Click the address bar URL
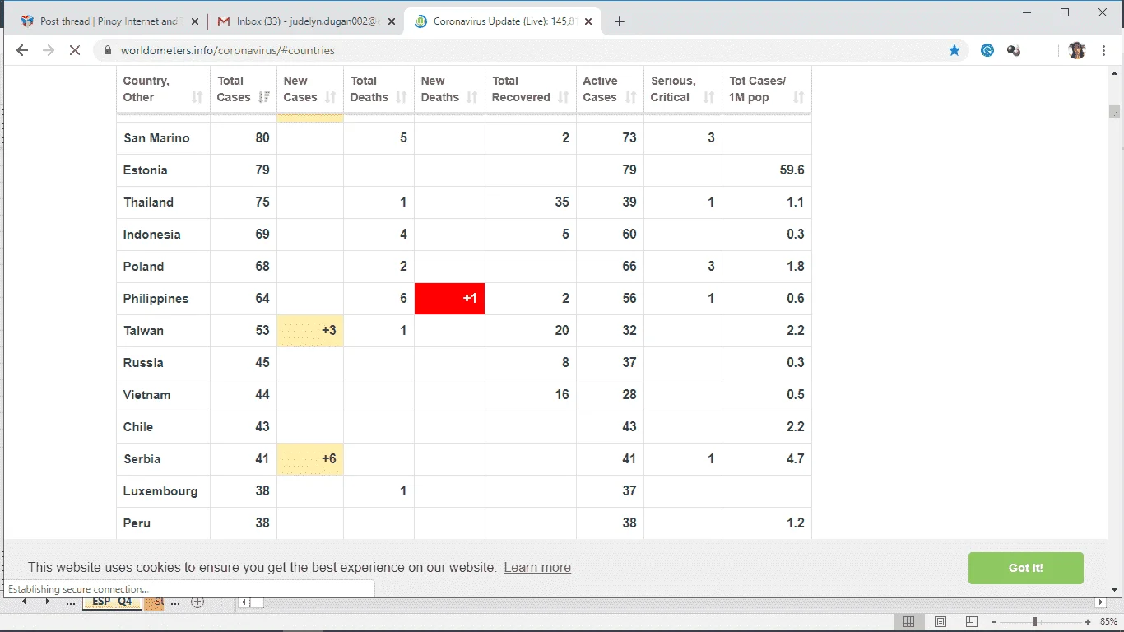This screenshot has width=1124, height=632. click(228, 50)
